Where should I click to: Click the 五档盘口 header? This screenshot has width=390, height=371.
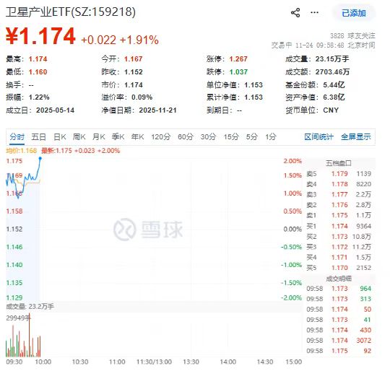339,163
